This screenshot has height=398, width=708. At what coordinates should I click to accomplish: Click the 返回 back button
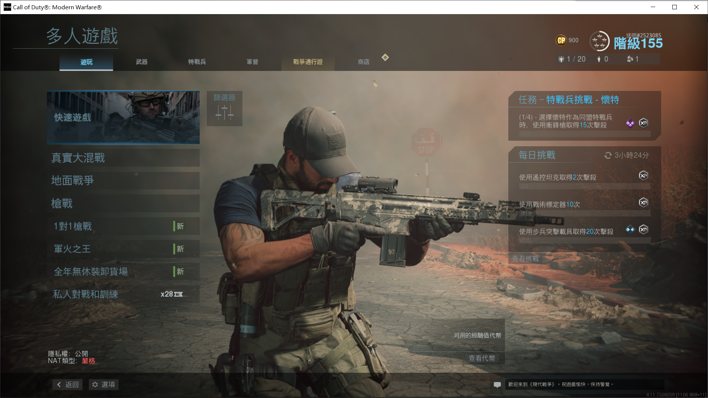pos(68,385)
